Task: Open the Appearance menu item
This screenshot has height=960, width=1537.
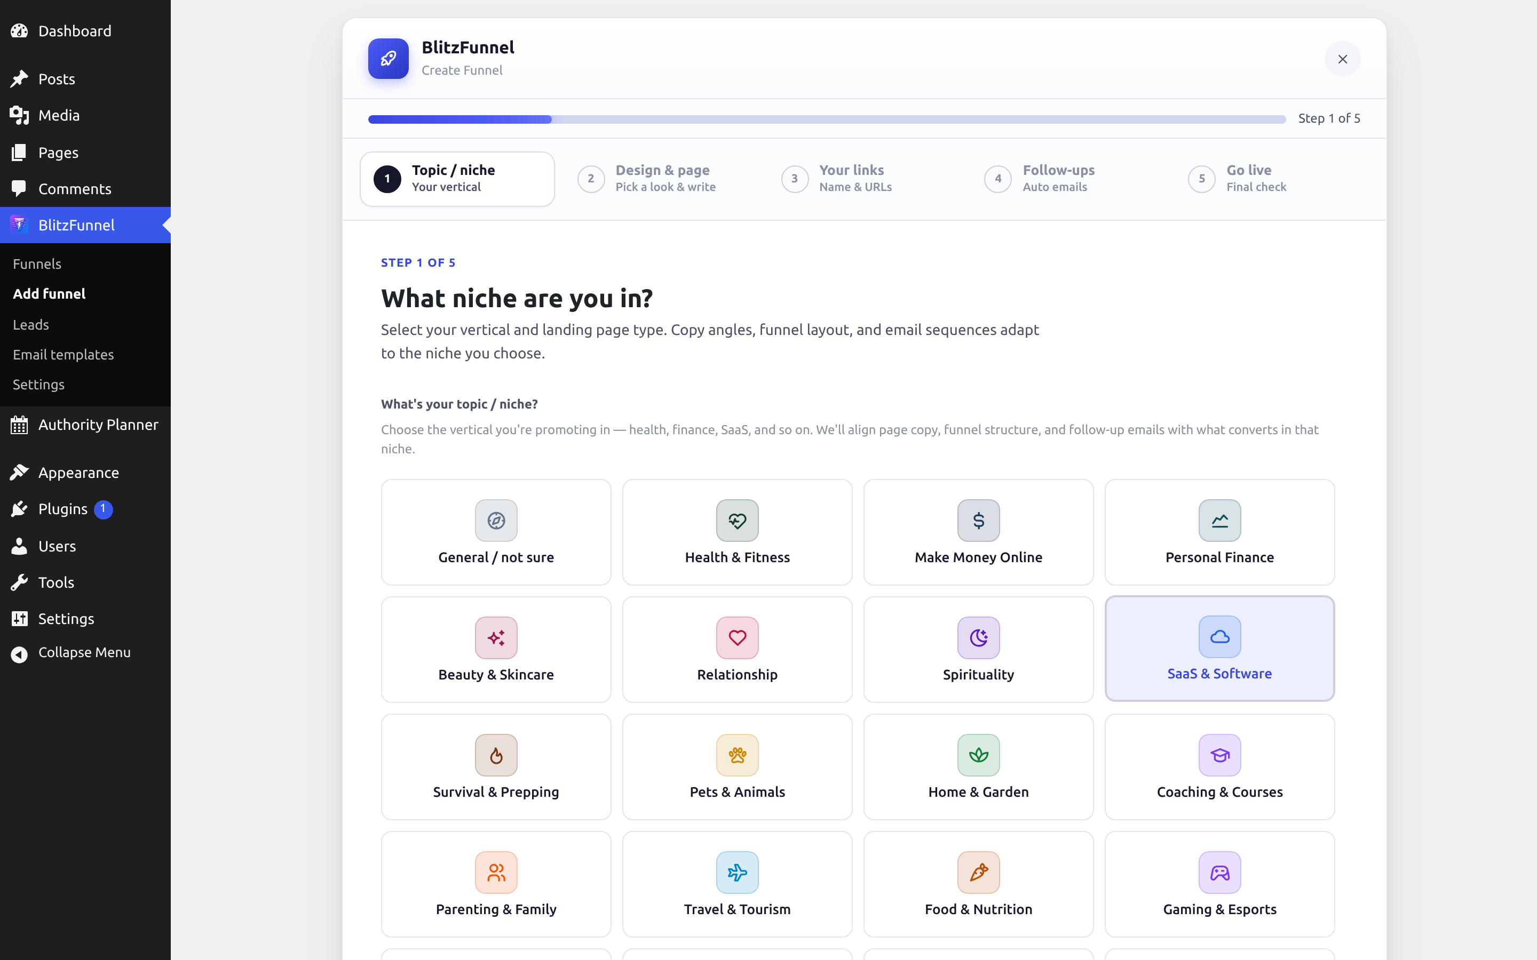Action: (x=85, y=473)
